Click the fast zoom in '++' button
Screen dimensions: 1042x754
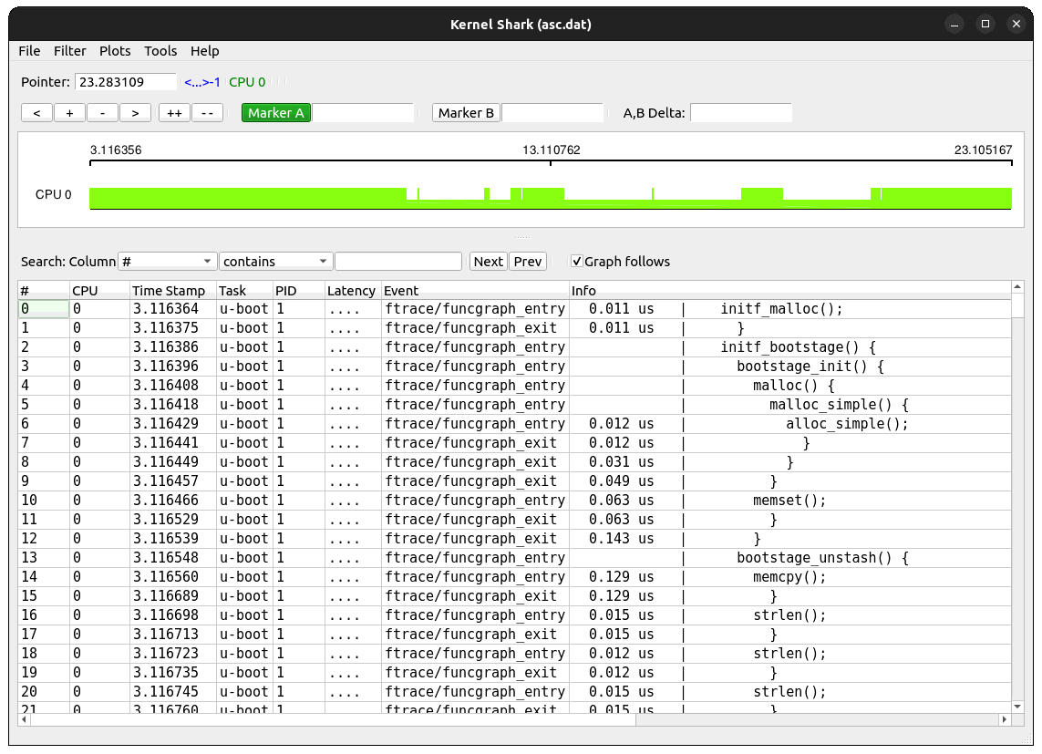(173, 113)
